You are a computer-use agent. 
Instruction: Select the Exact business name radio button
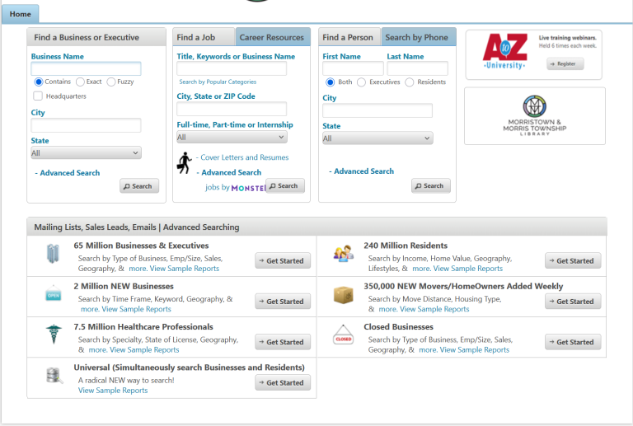[80, 82]
